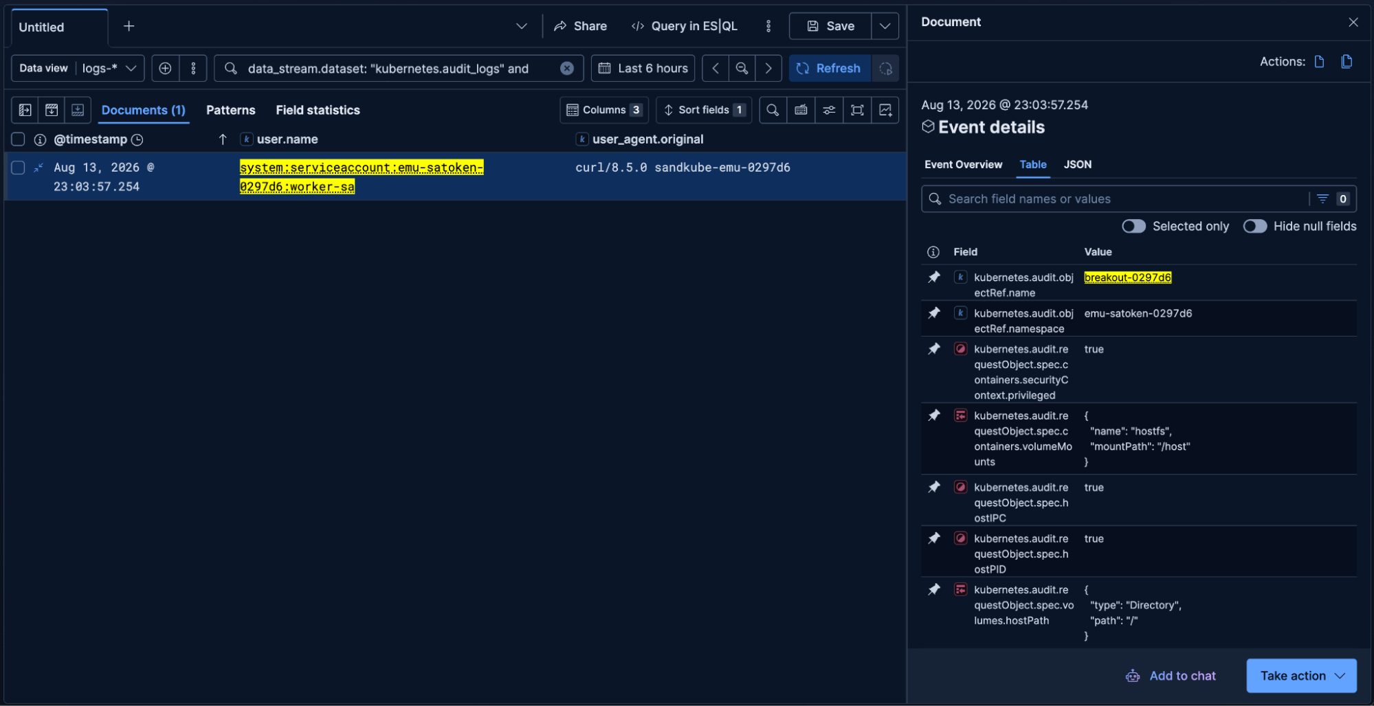The width and height of the screenshot is (1374, 706).
Task: Select the Documents (1) tab
Action: click(143, 110)
